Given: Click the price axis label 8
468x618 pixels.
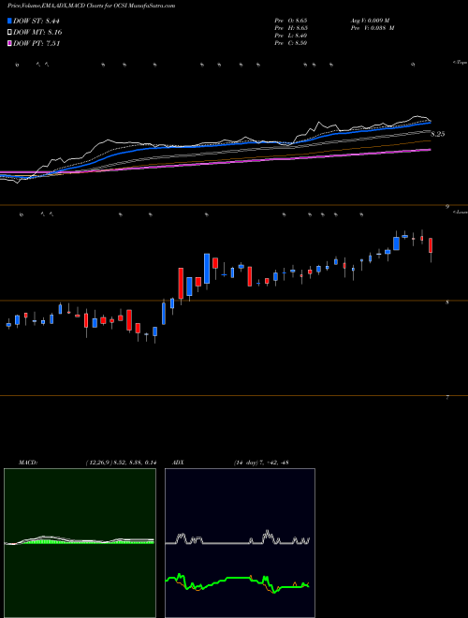Looking at the screenshot, I should [x=447, y=302].
